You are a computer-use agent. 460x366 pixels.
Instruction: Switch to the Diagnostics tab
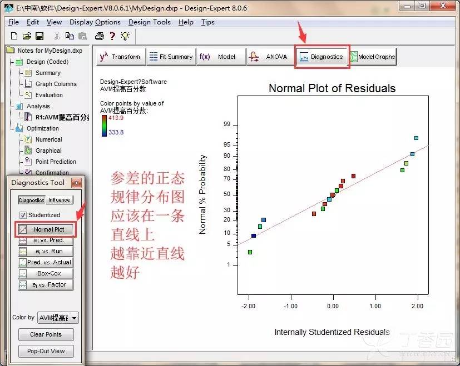(x=322, y=57)
